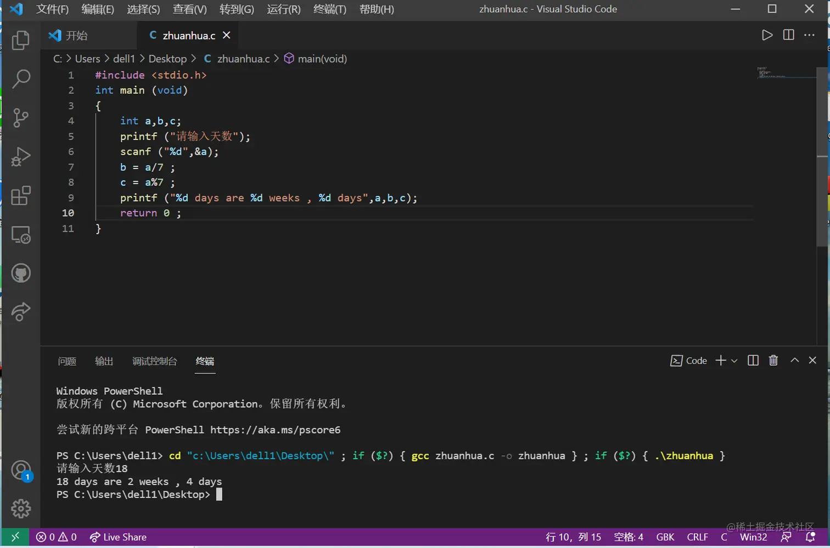This screenshot has height=548, width=830.
Task: Run the code with the play button
Action: (x=767, y=35)
